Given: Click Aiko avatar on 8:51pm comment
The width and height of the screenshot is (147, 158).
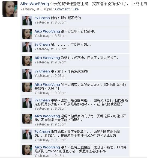Looking at the screenshot, I should click(27, 34).
